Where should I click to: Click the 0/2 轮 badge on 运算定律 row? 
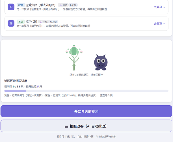pos(73,5)
